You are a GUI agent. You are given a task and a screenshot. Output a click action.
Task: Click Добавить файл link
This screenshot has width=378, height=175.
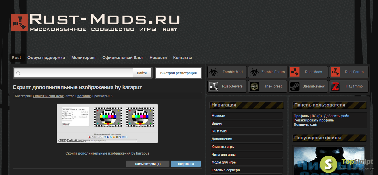click(337, 116)
